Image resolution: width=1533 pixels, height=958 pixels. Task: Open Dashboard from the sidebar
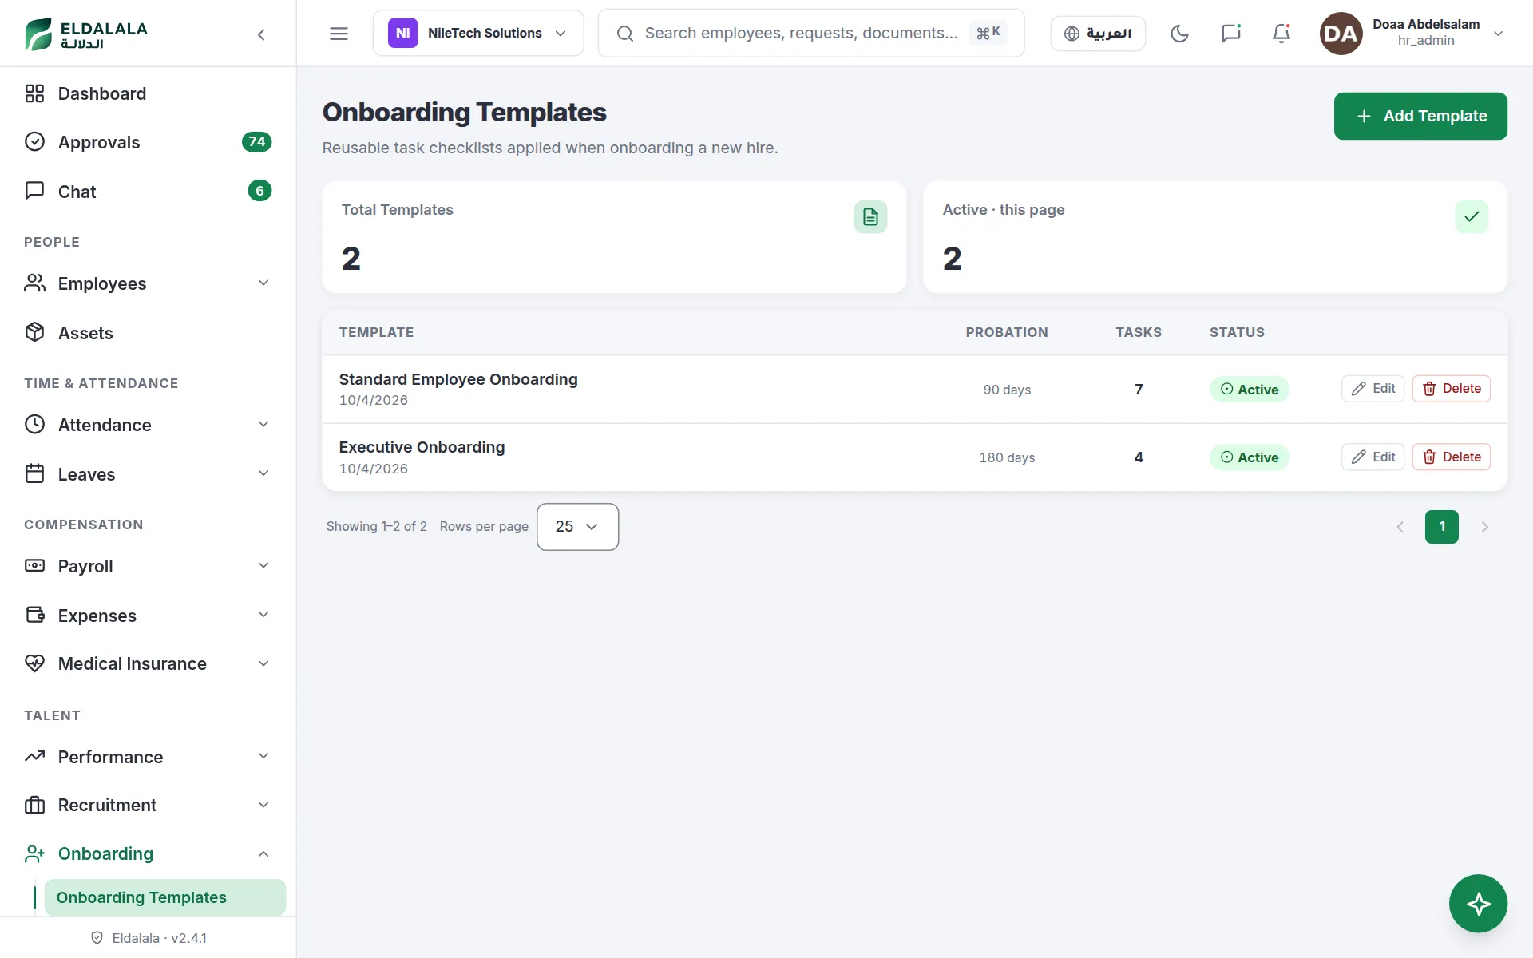[x=149, y=93]
